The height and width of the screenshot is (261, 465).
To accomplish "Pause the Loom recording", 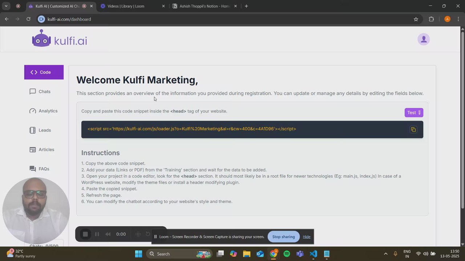I will (97, 234).
